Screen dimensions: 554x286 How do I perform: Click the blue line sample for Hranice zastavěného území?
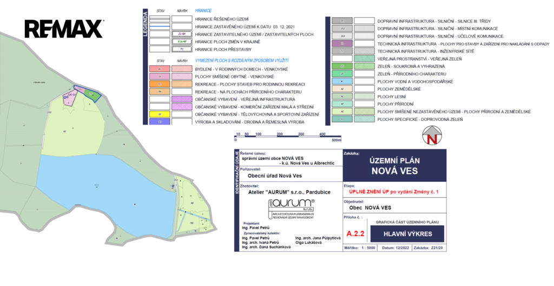pyautogui.click(x=160, y=26)
